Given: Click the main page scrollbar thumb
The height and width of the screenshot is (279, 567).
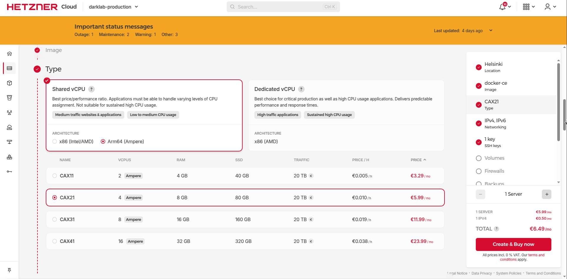Looking at the screenshot, I should pyautogui.click(x=565, y=115).
